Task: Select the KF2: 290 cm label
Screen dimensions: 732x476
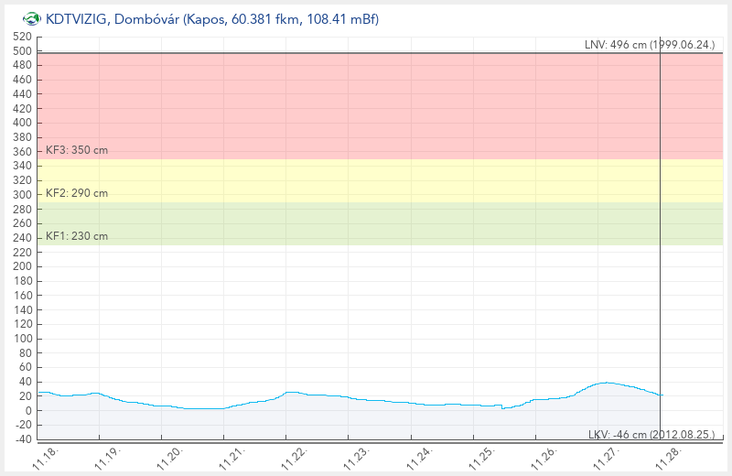Action: [x=77, y=193]
